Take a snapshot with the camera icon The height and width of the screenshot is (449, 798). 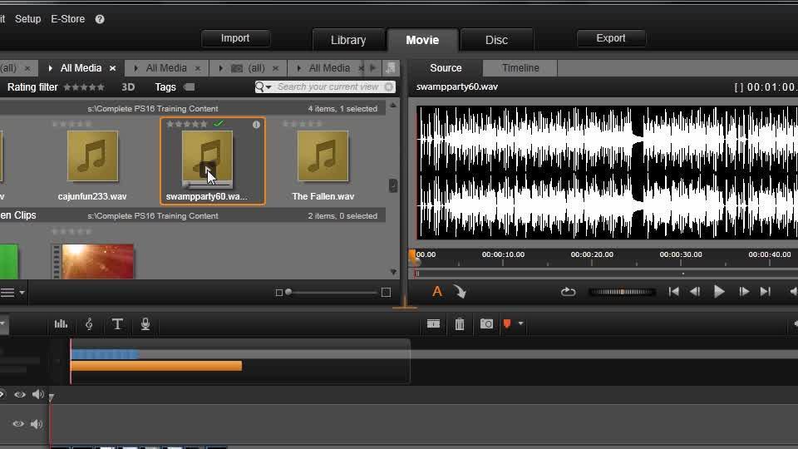486,323
